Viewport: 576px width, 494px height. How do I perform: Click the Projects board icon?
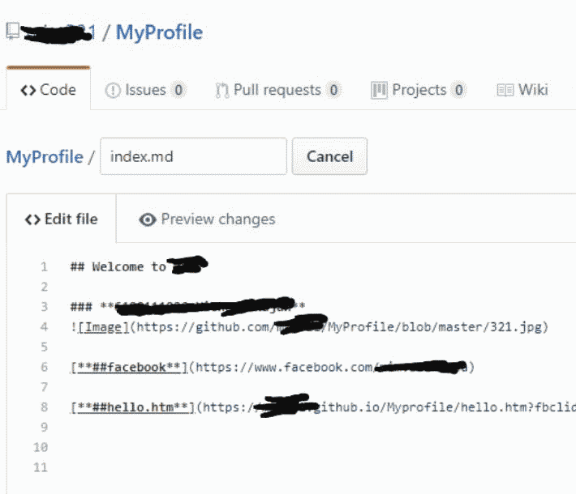point(379,90)
